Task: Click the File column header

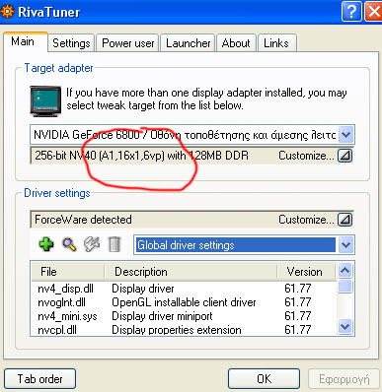Action: (68, 272)
